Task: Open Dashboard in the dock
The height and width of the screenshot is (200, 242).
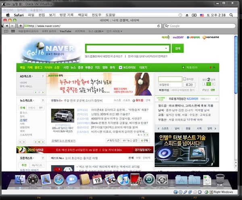Action: pyautogui.click(x=33, y=179)
